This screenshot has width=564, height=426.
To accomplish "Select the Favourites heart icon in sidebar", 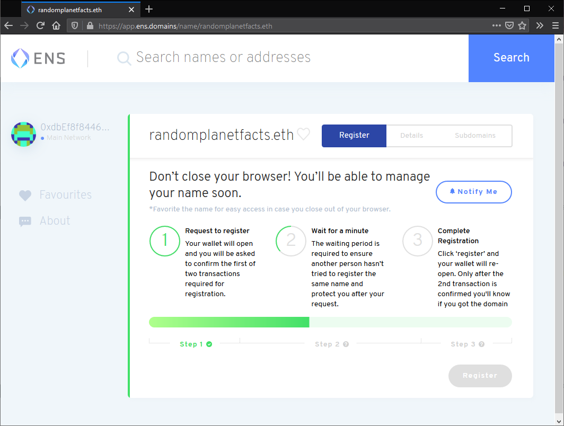I will tap(25, 195).
